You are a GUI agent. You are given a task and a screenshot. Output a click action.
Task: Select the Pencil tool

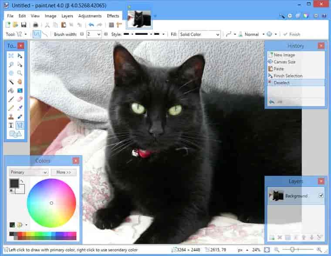click(11, 108)
